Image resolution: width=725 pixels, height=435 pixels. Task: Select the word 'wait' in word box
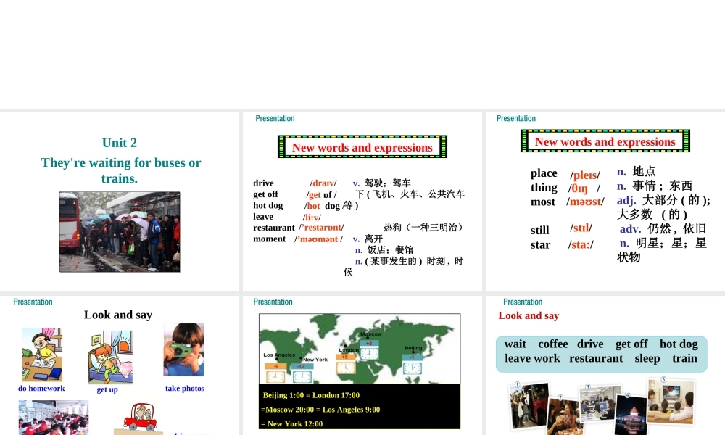click(515, 344)
